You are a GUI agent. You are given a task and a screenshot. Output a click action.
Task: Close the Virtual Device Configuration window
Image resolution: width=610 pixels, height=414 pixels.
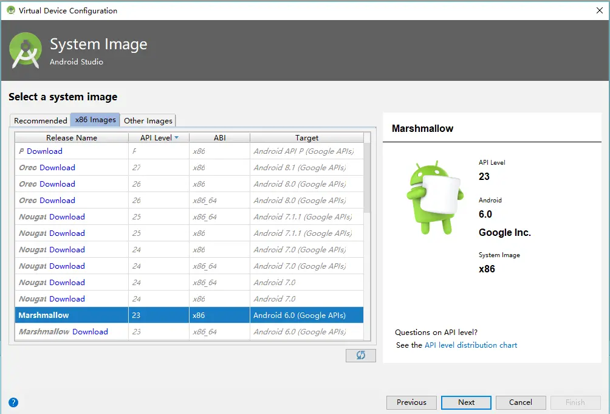pyautogui.click(x=600, y=10)
